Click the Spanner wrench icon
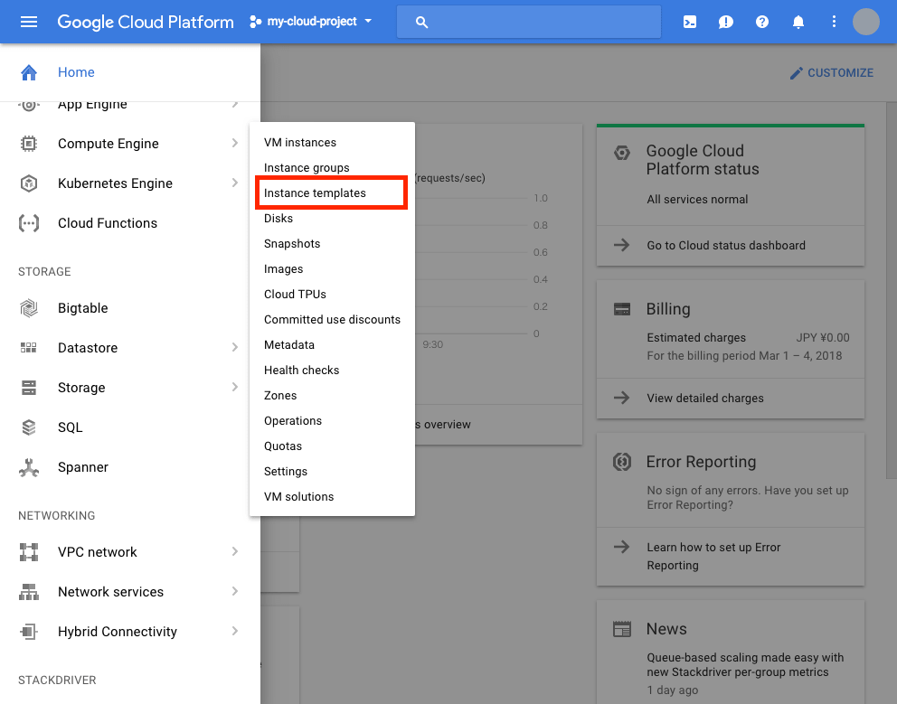Screen dimensions: 897x704 (29, 467)
